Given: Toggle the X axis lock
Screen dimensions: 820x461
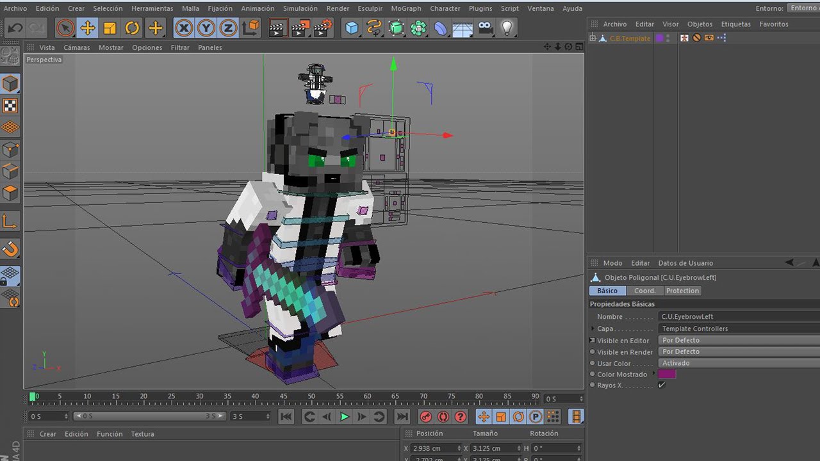Looking at the screenshot, I should tap(184, 28).
